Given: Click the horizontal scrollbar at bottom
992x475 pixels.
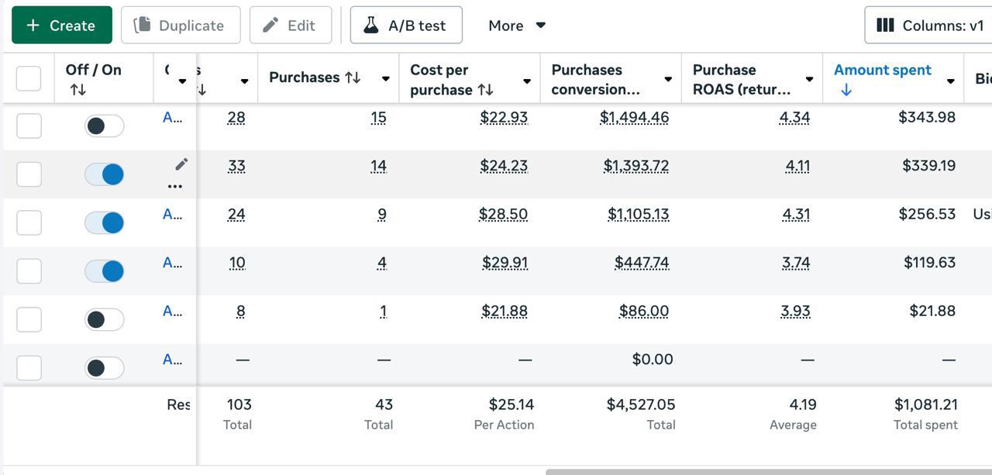Looking at the screenshot, I should click(x=767, y=471).
